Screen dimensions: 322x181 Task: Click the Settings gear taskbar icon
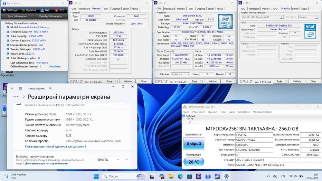[x=226, y=176]
